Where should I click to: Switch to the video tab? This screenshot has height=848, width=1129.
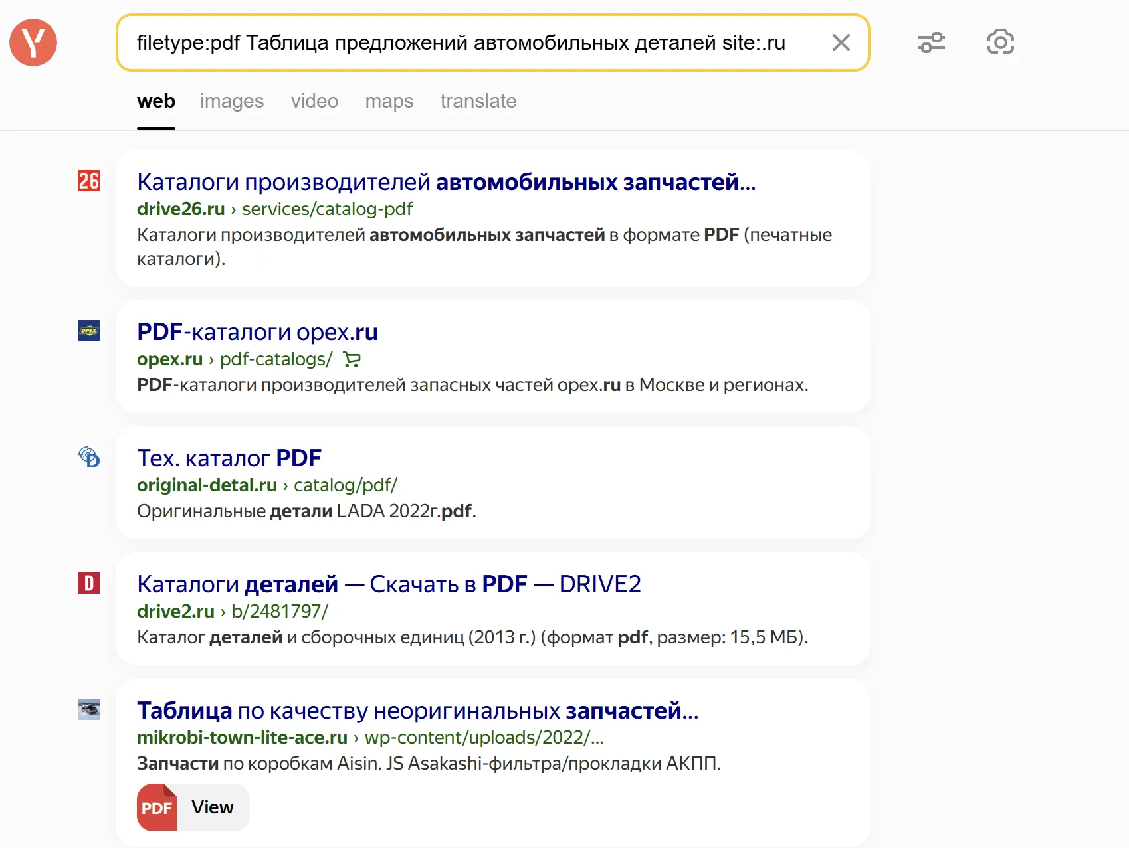point(314,101)
